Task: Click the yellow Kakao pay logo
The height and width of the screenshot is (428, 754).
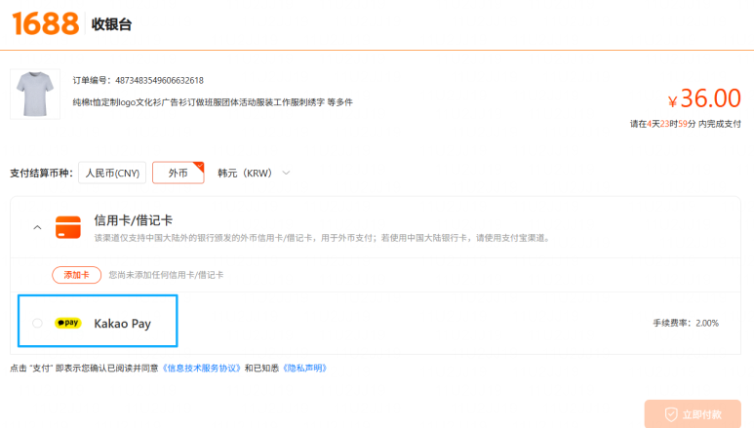Action: click(68, 323)
